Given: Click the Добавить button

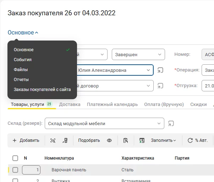Looking at the screenshot, I should coord(26,140).
